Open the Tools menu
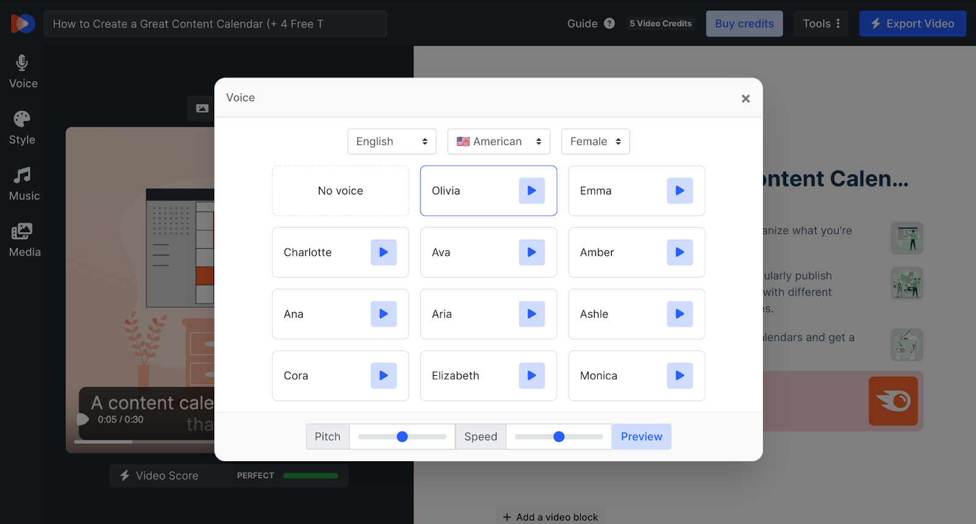Viewport: 976px width, 524px height. point(821,24)
